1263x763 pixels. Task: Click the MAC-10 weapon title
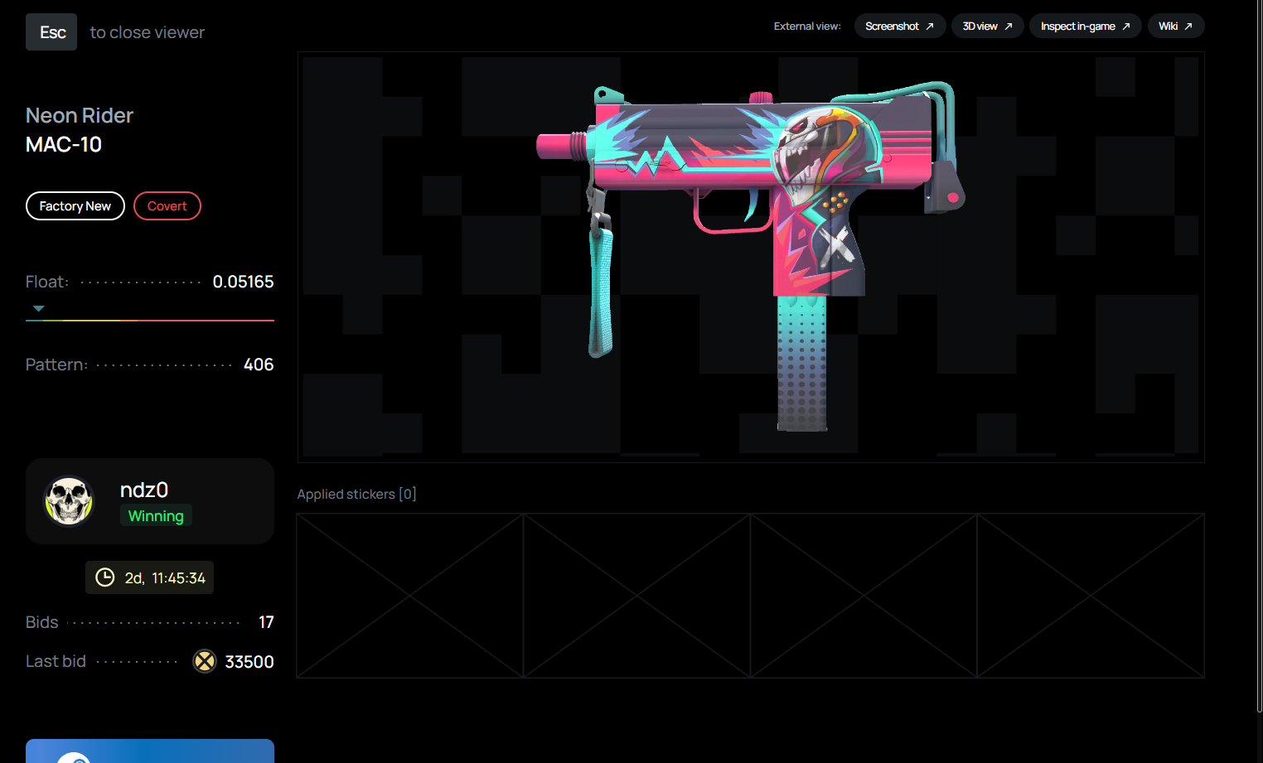point(64,145)
